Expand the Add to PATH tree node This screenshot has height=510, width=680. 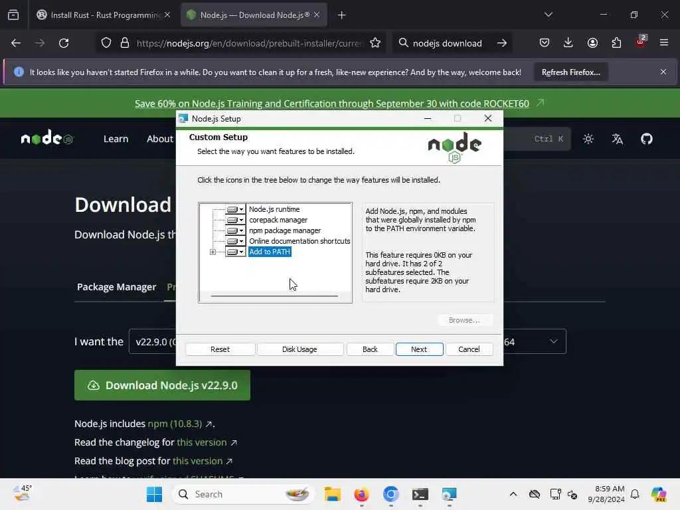click(212, 252)
